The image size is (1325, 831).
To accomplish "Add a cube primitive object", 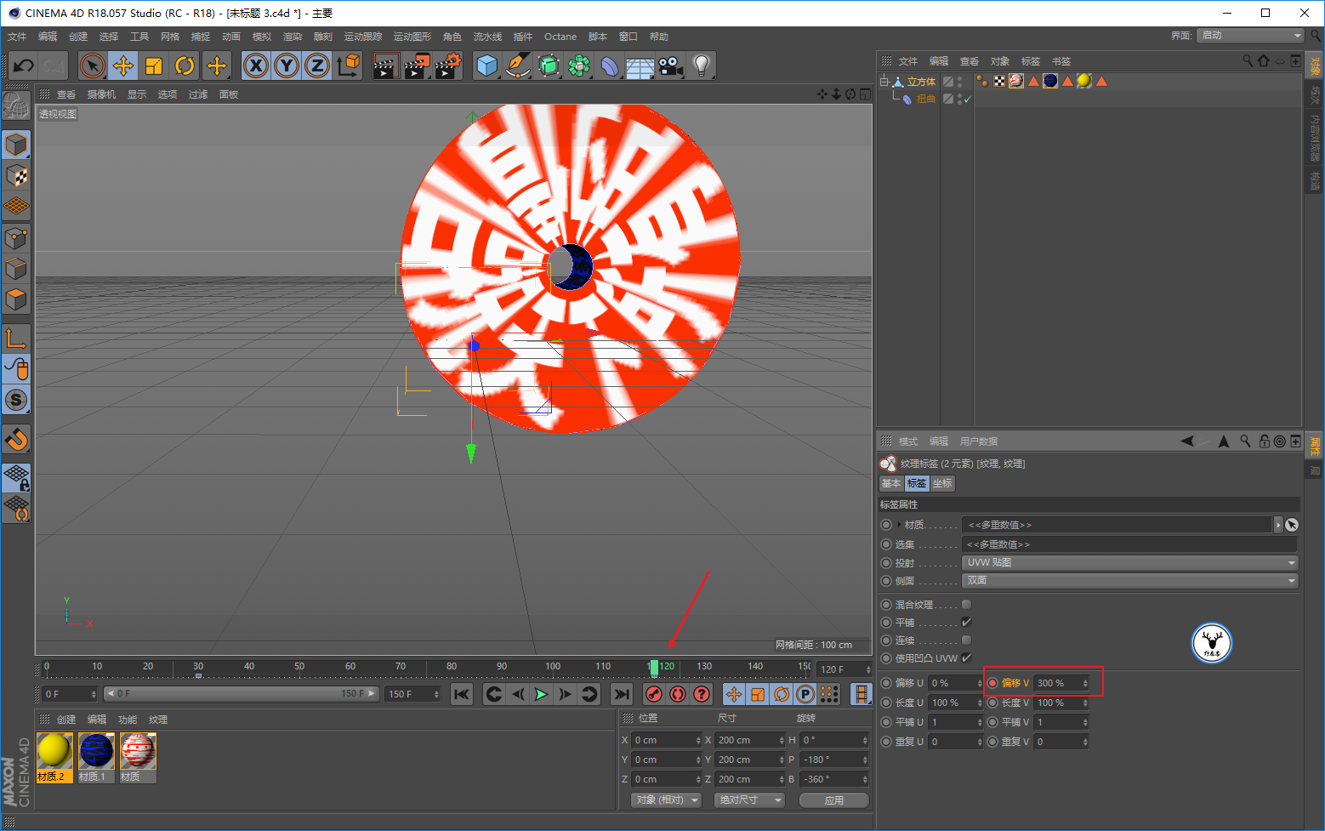I will click(x=487, y=65).
